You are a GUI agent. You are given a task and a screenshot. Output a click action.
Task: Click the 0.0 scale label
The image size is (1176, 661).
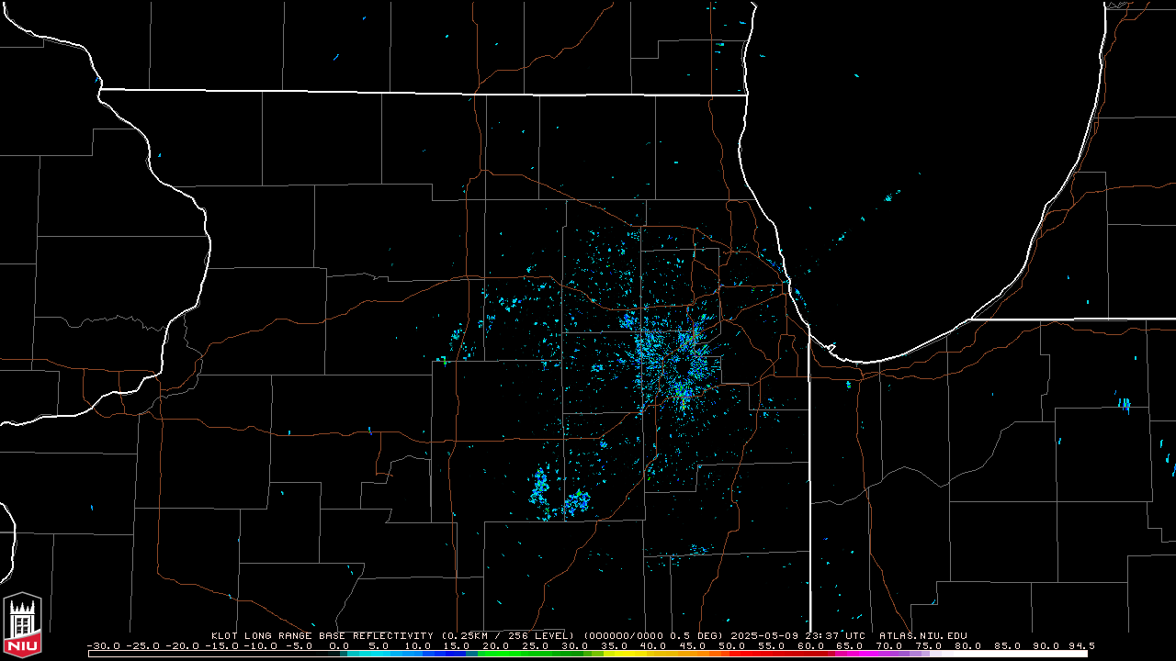click(x=339, y=645)
